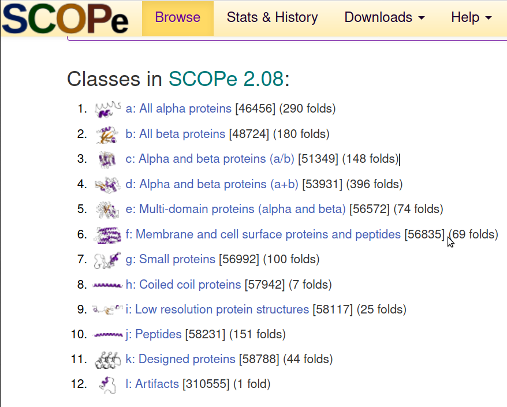Click the Coiled coil helix icon
Image resolution: width=507 pixels, height=407 pixels.
pos(107,285)
